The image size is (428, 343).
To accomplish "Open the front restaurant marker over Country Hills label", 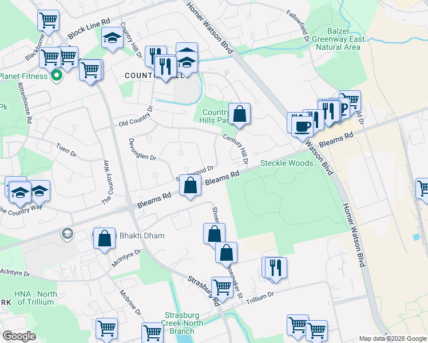I will 165,68.
